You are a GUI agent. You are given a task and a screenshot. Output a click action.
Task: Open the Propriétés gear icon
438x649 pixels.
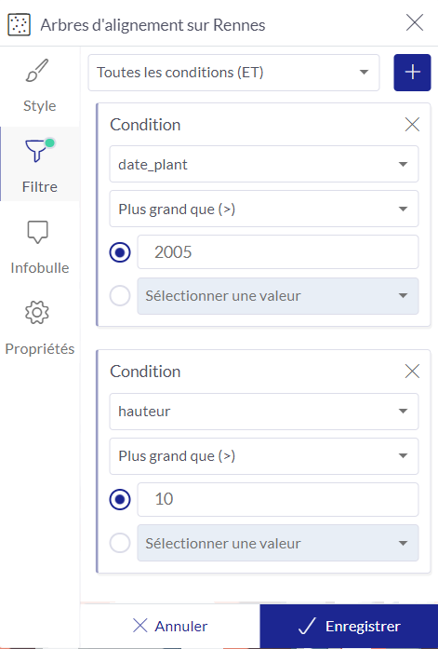[x=37, y=313]
